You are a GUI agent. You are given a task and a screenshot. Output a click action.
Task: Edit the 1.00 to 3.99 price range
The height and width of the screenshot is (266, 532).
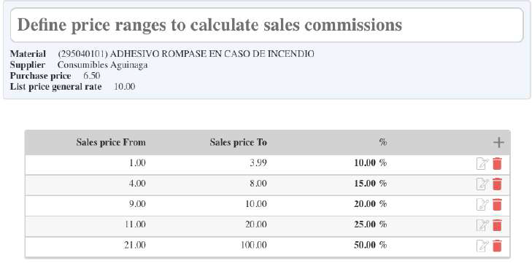point(482,164)
